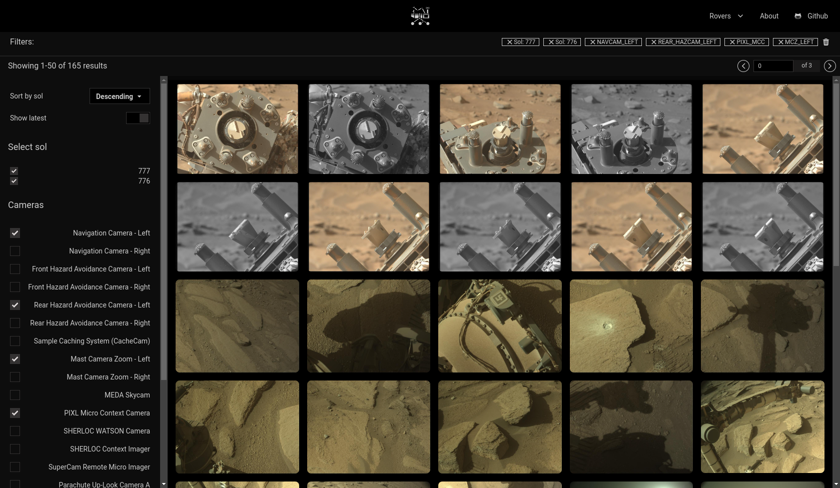Remove the REAR_HAZCAM_LEFT filter chip
The height and width of the screenshot is (488, 840).
[x=683, y=42]
